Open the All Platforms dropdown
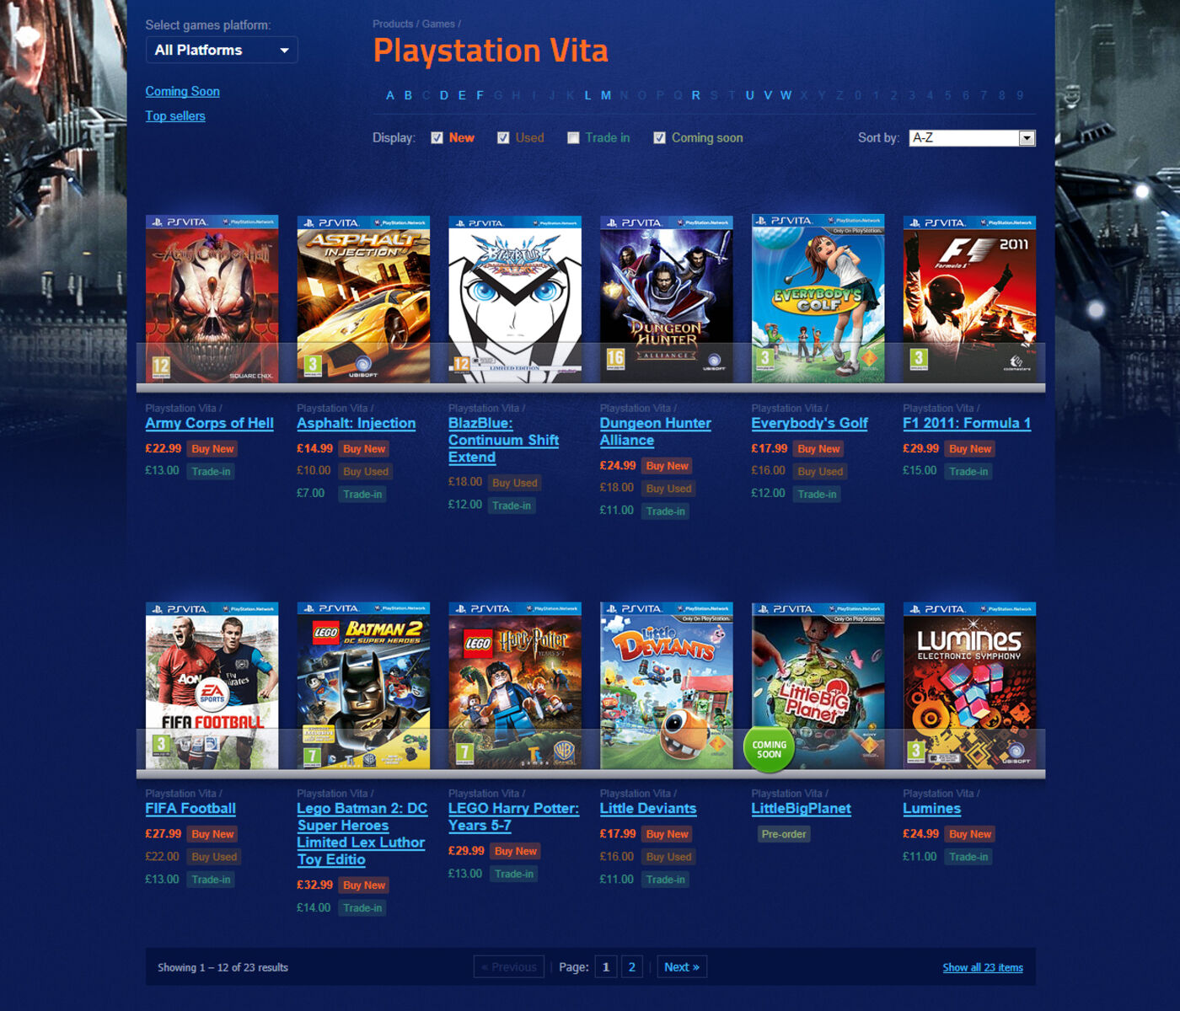The width and height of the screenshot is (1180, 1011). (x=222, y=51)
